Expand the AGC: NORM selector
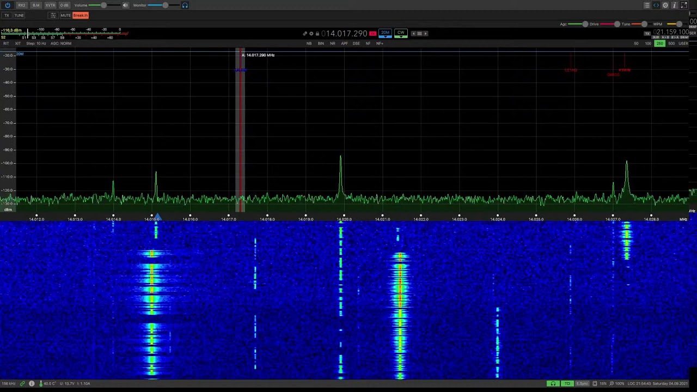The width and height of the screenshot is (697, 392). point(61,44)
